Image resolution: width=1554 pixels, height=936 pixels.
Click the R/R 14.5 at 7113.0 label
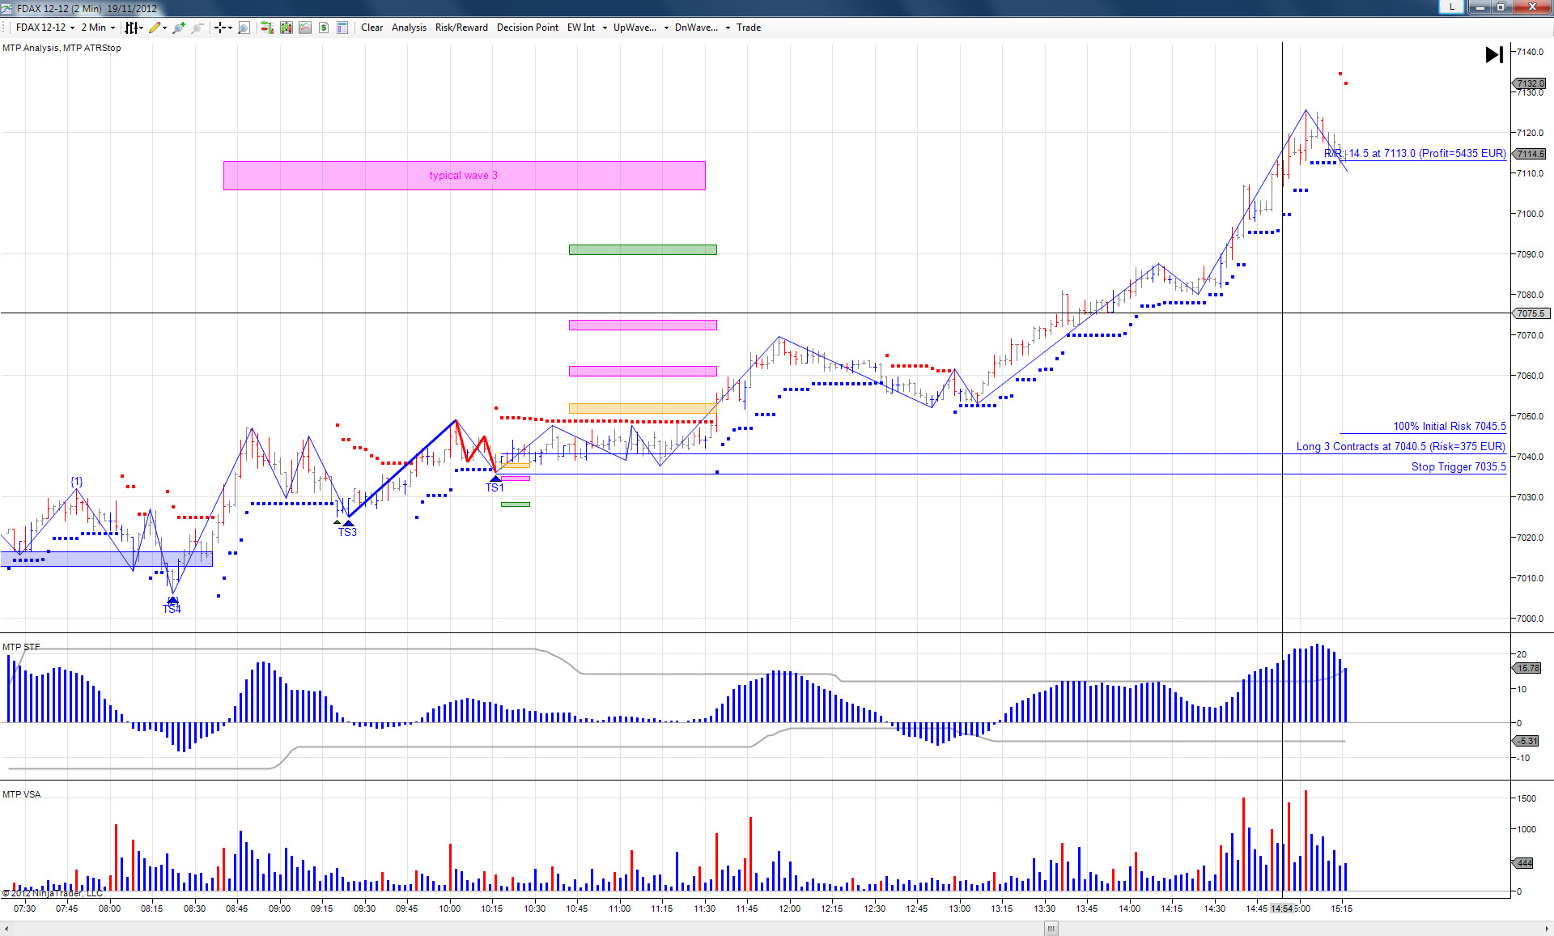pyautogui.click(x=1415, y=154)
